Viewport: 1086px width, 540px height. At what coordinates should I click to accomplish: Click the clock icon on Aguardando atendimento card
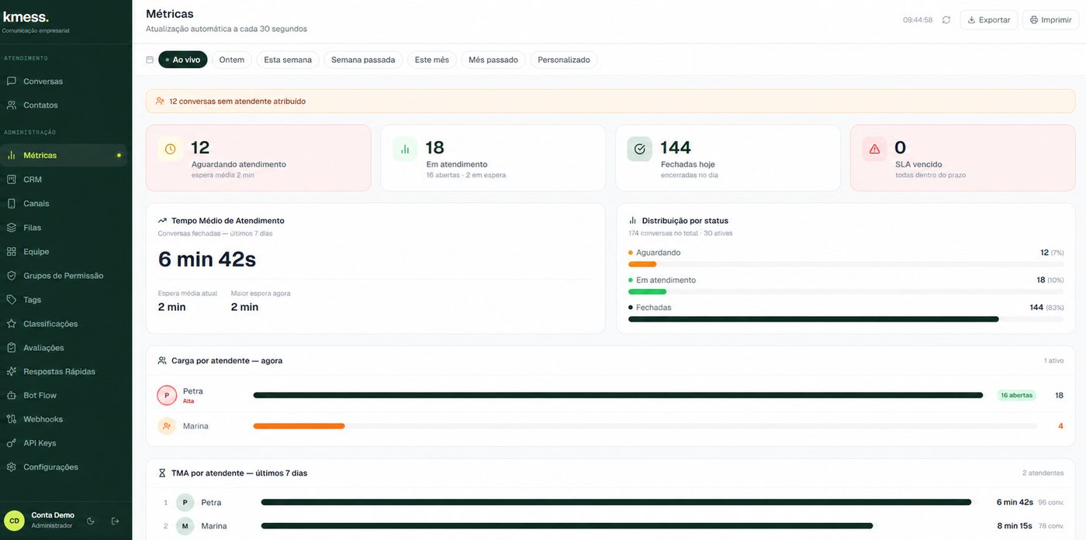click(171, 149)
